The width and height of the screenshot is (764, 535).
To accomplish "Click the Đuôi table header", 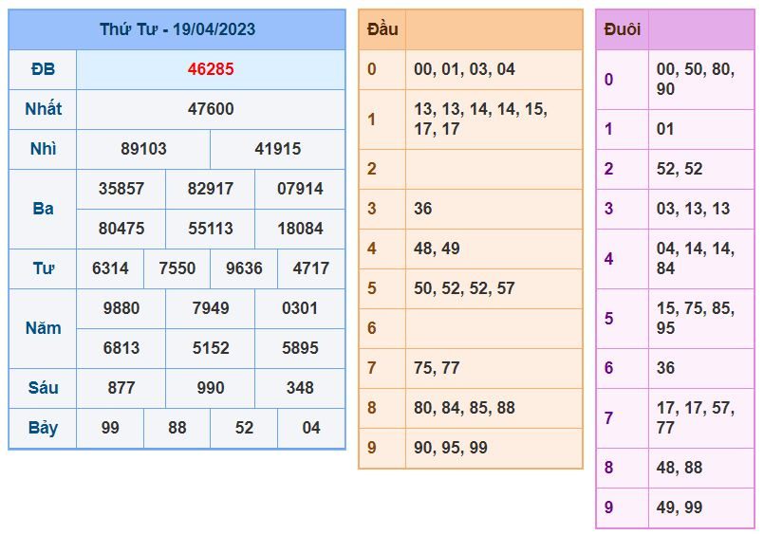I will pyautogui.click(x=623, y=29).
